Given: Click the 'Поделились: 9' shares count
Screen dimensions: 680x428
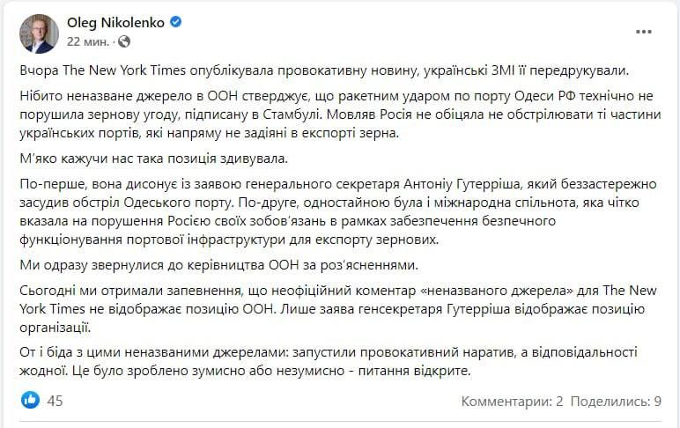Looking at the screenshot, I should pos(616,402).
